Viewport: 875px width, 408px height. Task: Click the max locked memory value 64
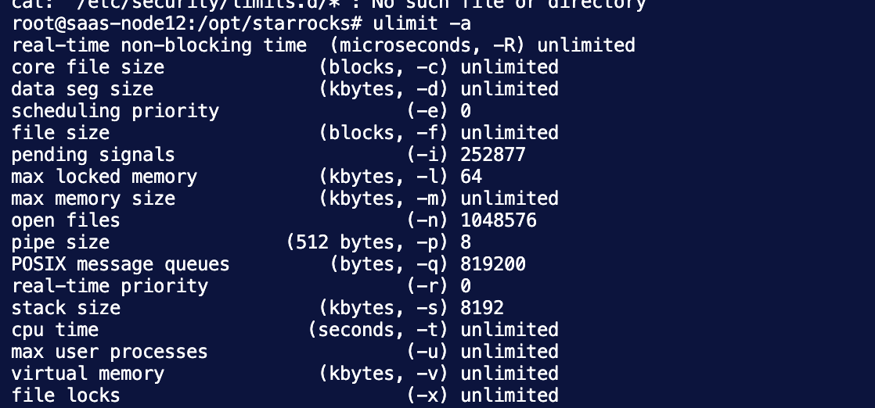(471, 177)
